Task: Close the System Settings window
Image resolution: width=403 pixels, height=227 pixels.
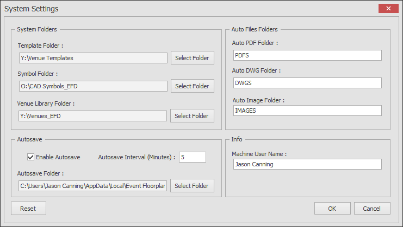Action: tap(388, 9)
